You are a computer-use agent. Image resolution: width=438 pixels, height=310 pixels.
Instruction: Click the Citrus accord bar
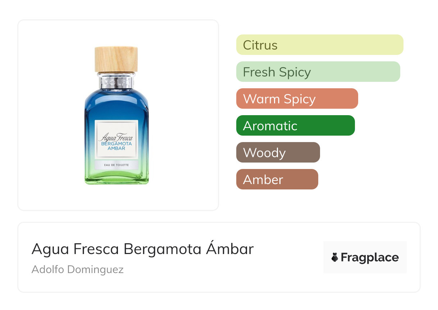[319, 45]
